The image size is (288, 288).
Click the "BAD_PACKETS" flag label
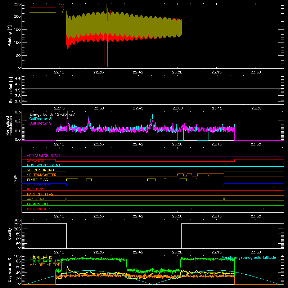click(39, 209)
